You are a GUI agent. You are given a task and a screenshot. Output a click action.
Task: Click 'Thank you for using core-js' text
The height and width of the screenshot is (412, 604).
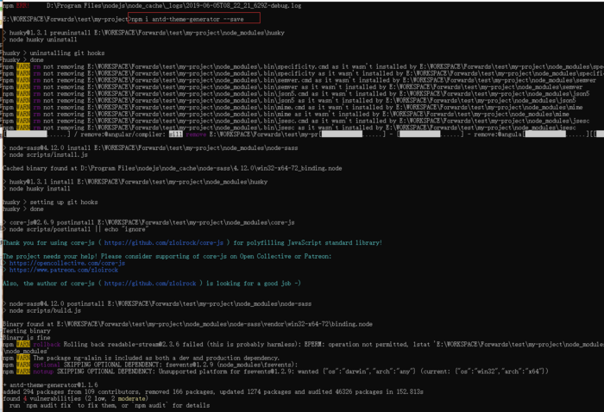(x=48, y=243)
